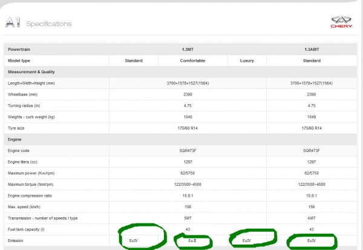Select the 62/5750 power value for 1.3AMT
Image resolution: width=363 pixels, height=250 pixels.
312,173
